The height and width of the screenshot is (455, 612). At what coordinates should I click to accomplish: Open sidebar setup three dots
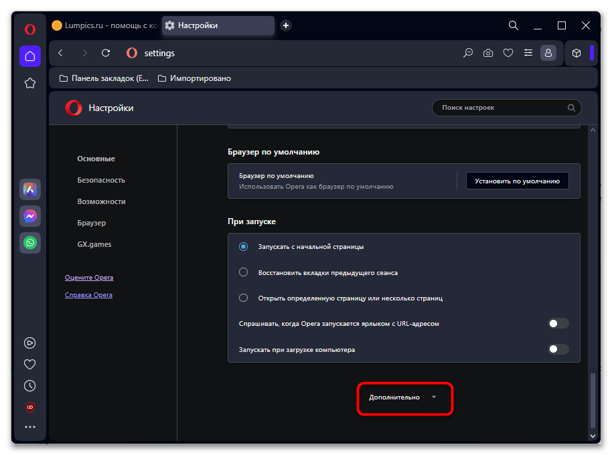click(x=30, y=427)
